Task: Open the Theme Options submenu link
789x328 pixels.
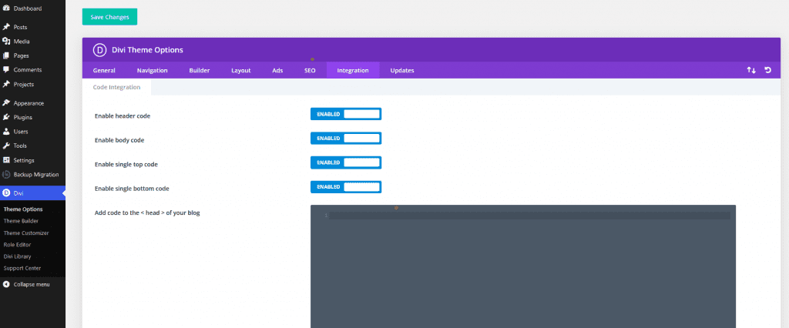Action: (23, 209)
